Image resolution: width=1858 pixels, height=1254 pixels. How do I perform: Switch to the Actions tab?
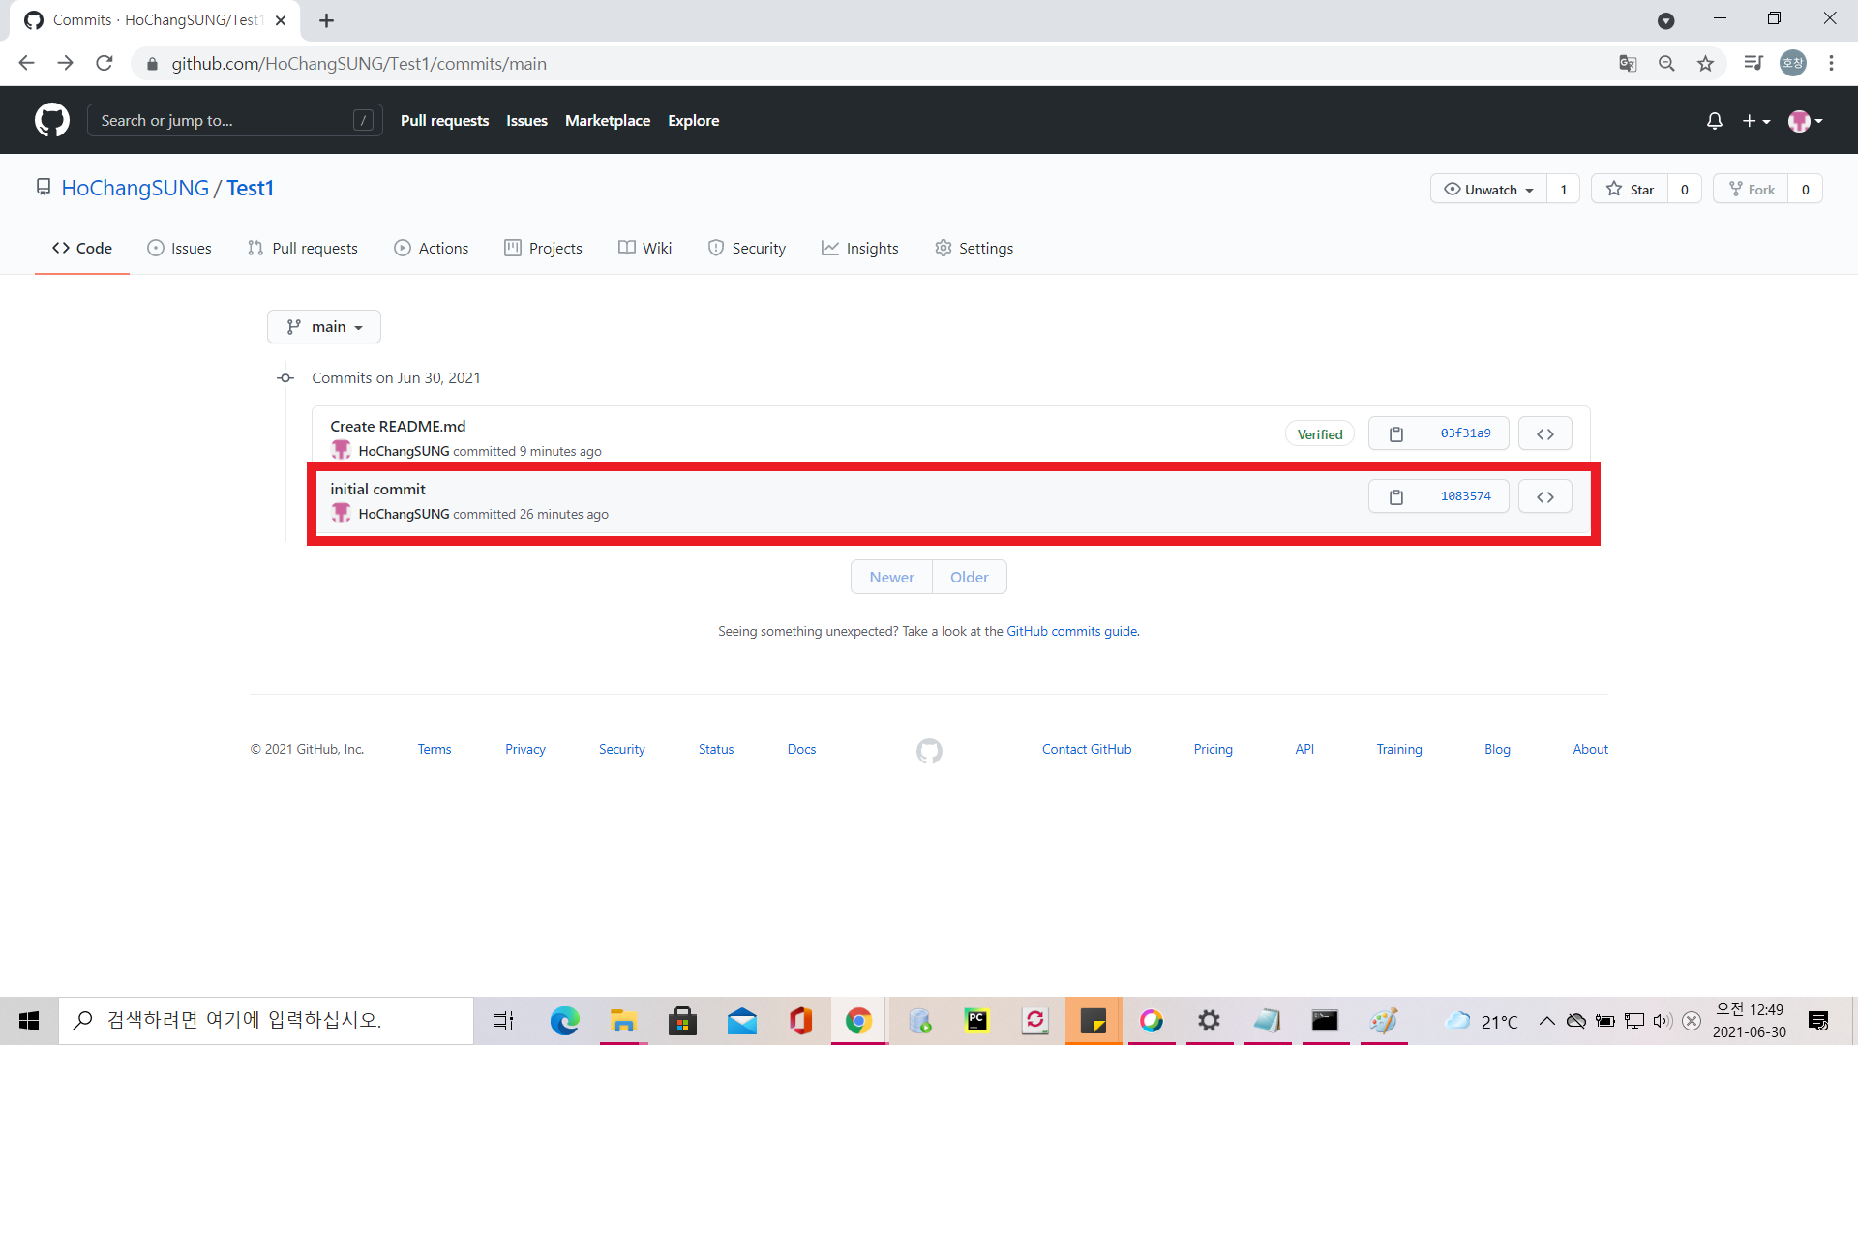tap(432, 248)
